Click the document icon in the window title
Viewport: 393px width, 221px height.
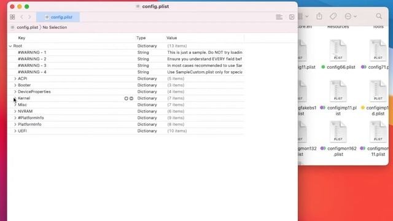(138, 7)
